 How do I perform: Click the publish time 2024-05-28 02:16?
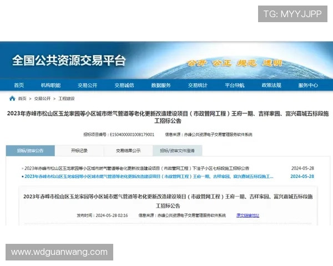tap(112, 216)
